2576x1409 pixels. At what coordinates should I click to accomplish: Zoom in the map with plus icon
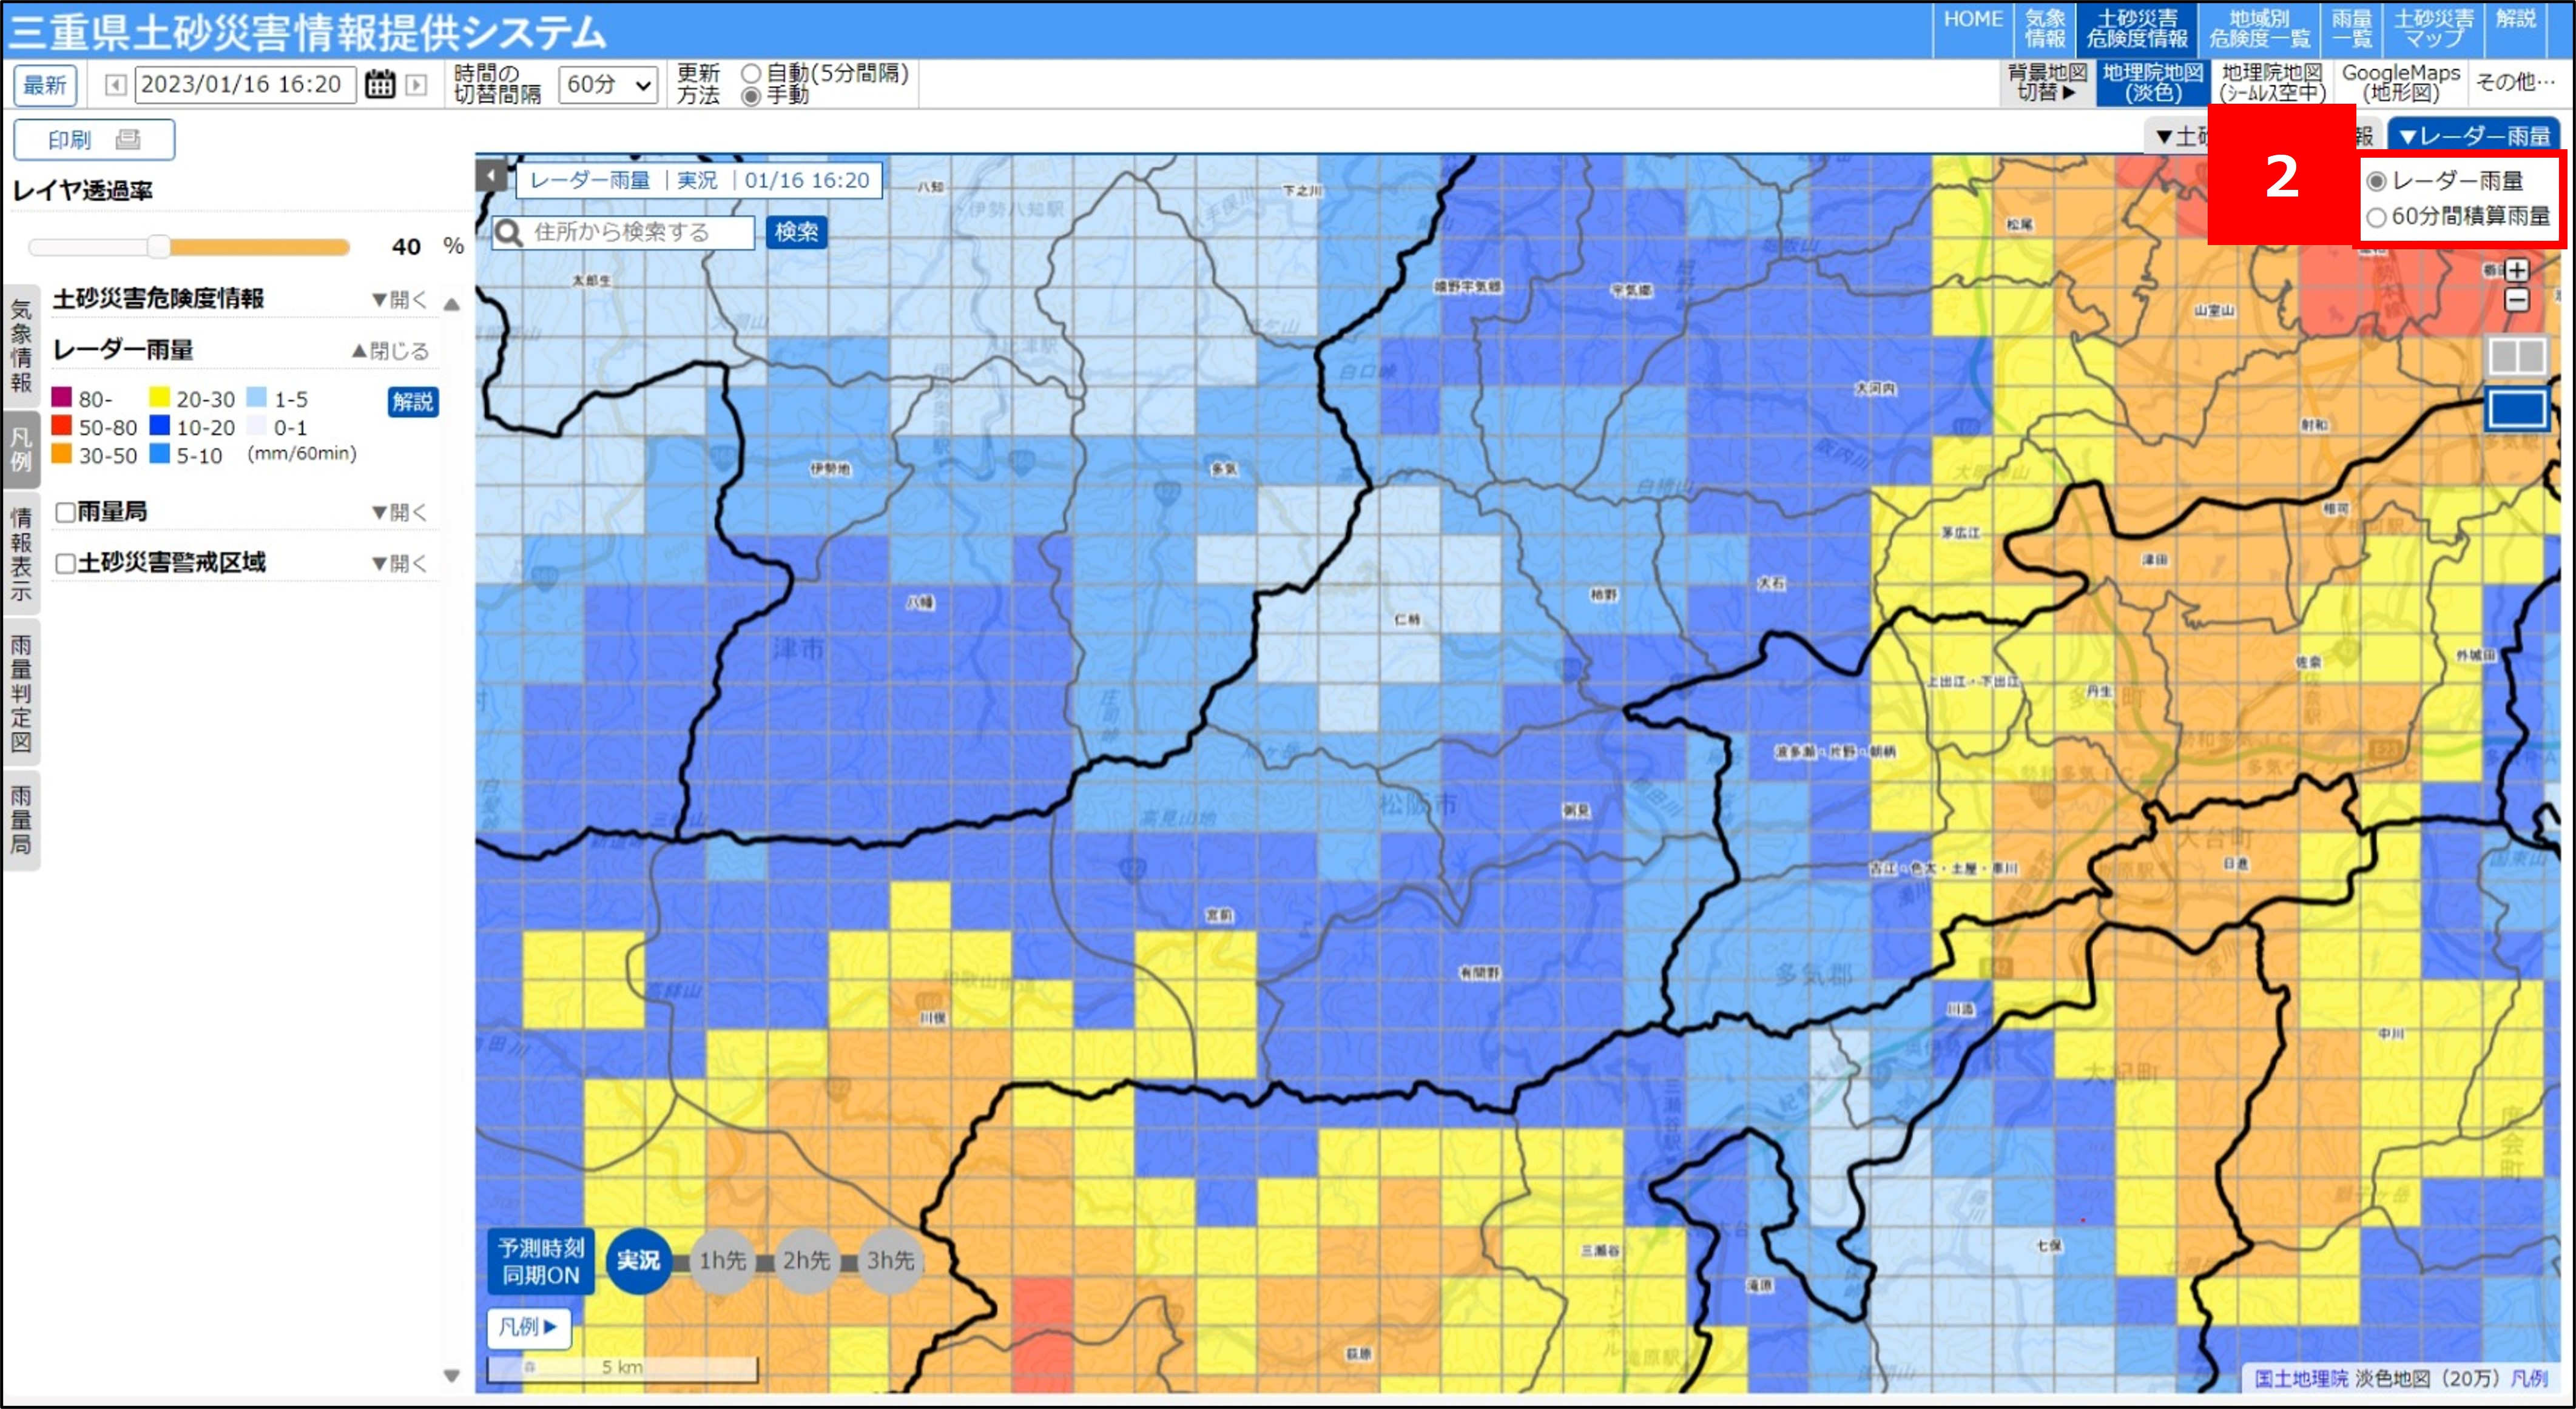[2517, 270]
